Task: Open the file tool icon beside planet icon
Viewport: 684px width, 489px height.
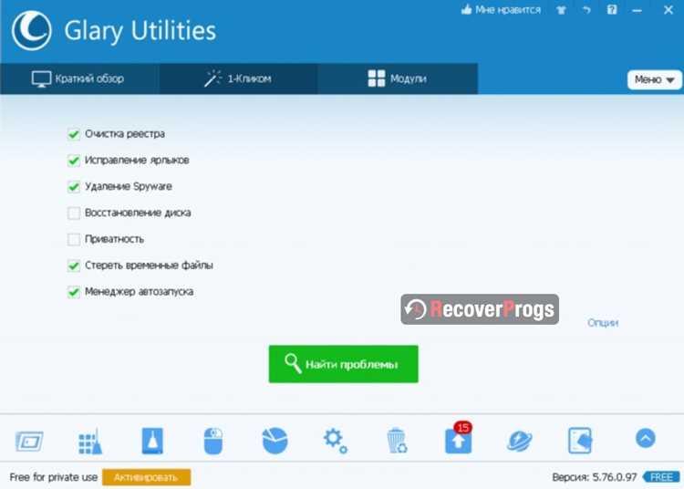Action: tap(580, 441)
